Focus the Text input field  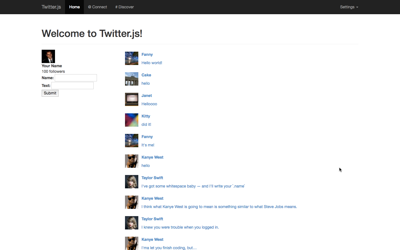click(x=72, y=86)
